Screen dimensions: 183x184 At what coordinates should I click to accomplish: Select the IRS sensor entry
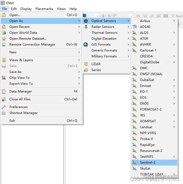tap(154, 115)
